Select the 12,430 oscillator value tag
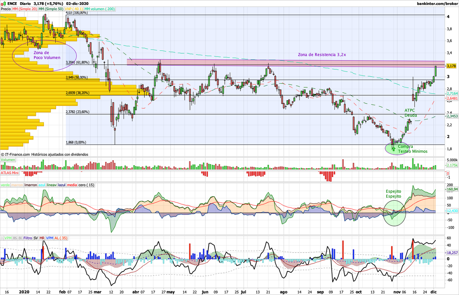 point(452,211)
